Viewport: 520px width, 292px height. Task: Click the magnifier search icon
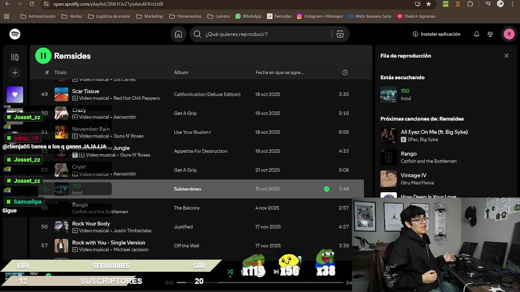197,34
